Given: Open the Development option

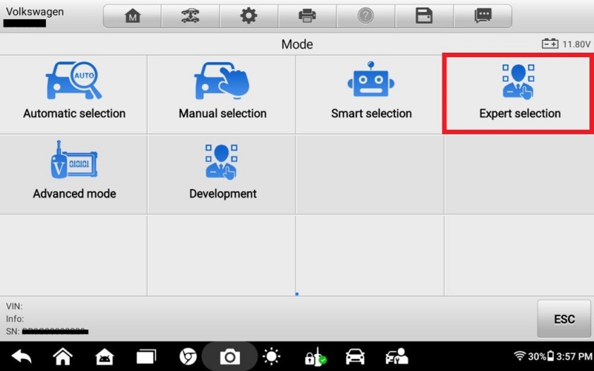Looking at the screenshot, I should coord(222,172).
